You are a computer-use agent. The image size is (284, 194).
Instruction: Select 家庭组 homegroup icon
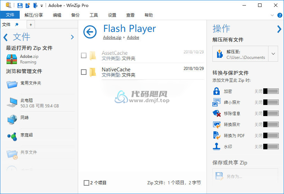[12, 136]
